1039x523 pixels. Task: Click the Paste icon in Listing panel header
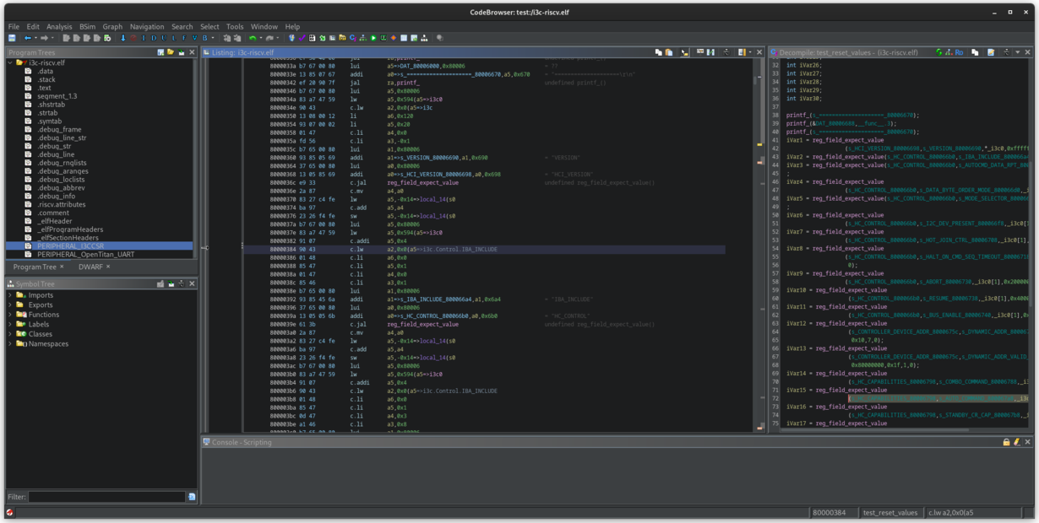[x=668, y=52]
